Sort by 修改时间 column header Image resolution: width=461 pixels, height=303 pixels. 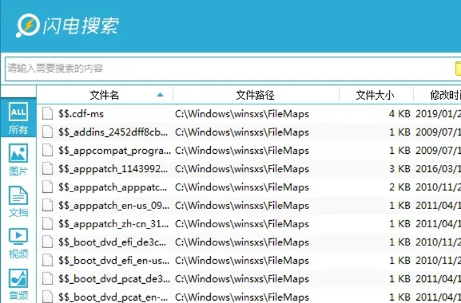click(x=445, y=95)
